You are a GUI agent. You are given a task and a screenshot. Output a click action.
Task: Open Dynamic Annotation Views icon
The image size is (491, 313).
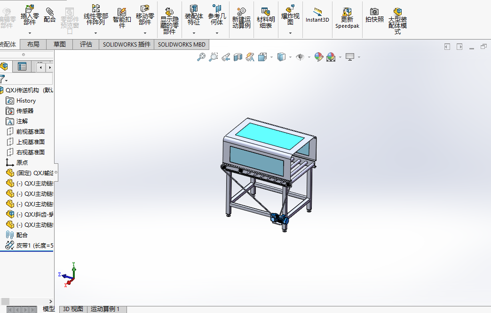(x=250, y=57)
